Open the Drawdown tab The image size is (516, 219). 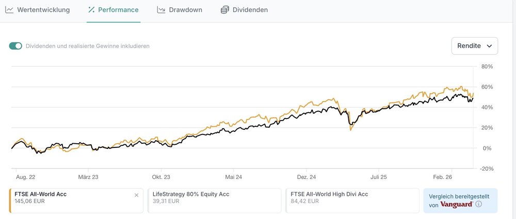click(186, 10)
